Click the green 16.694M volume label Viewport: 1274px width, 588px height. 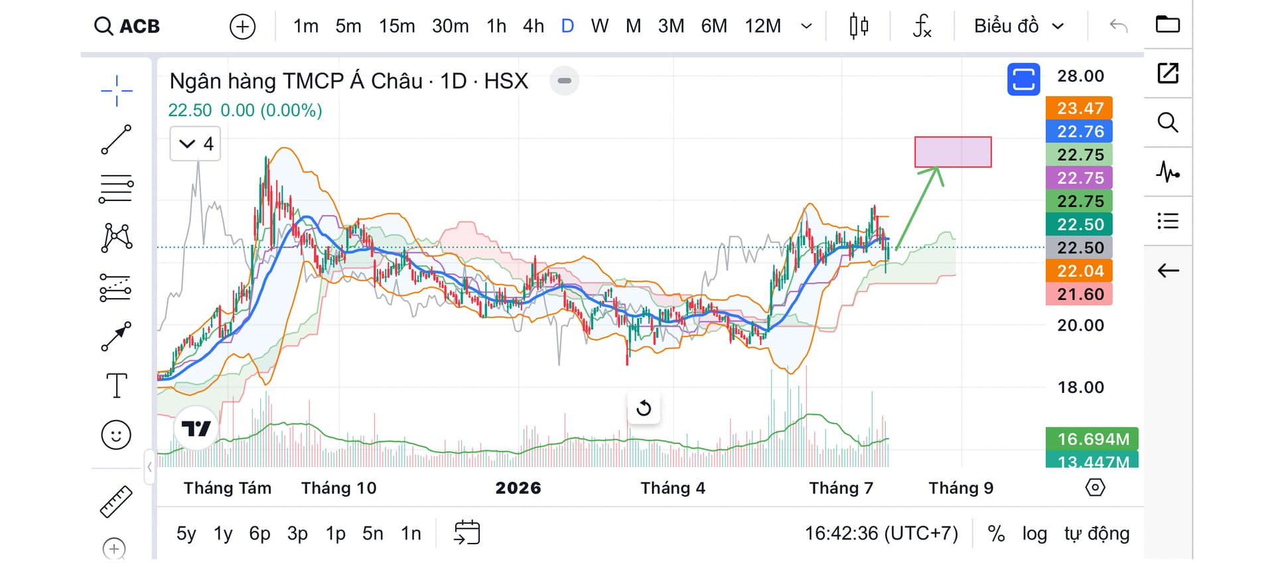pos(1092,439)
